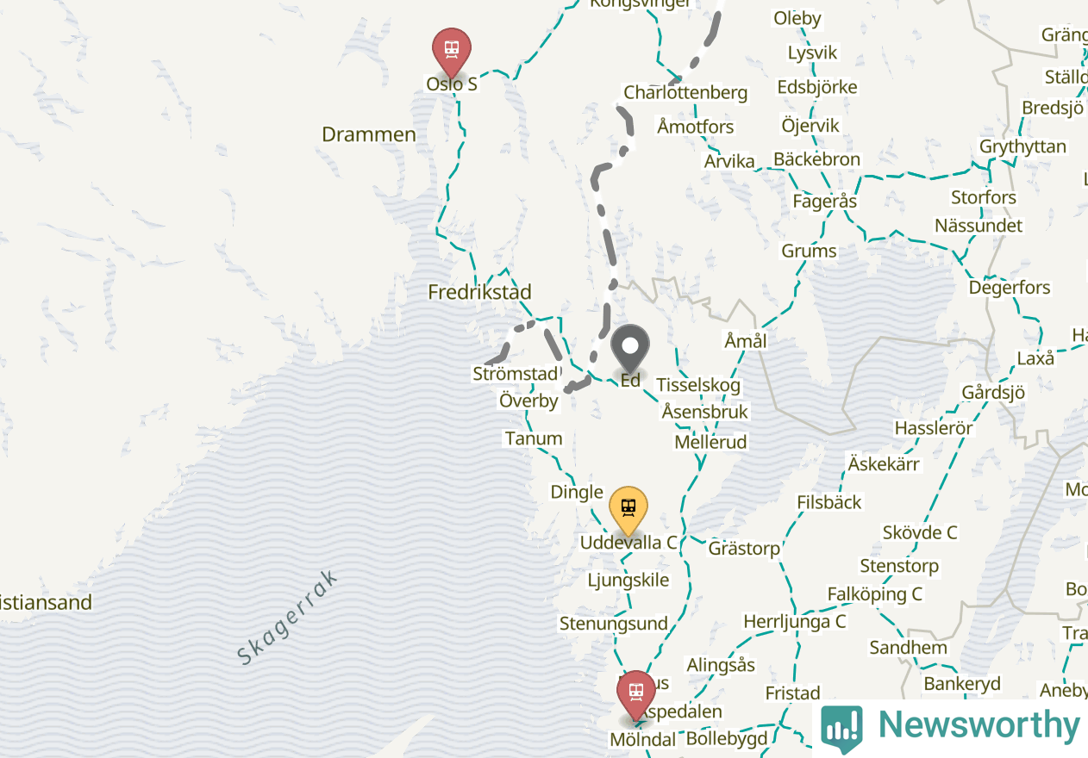Select the Herrljunga C station label
This screenshot has height=758, width=1088.
(x=795, y=621)
